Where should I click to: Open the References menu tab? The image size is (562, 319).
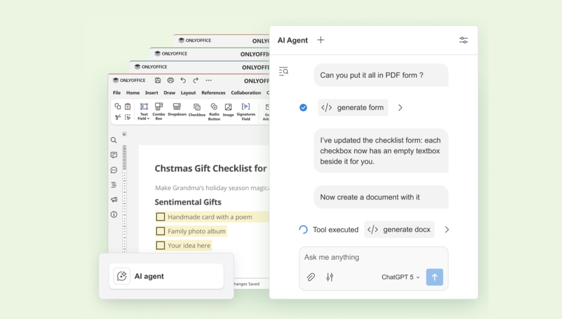coord(213,93)
